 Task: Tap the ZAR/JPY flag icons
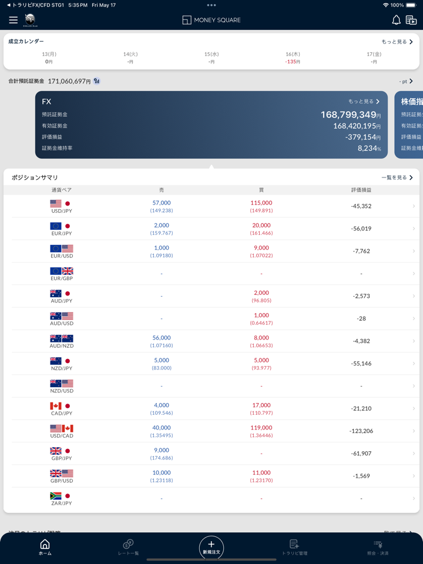click(61, 496)
